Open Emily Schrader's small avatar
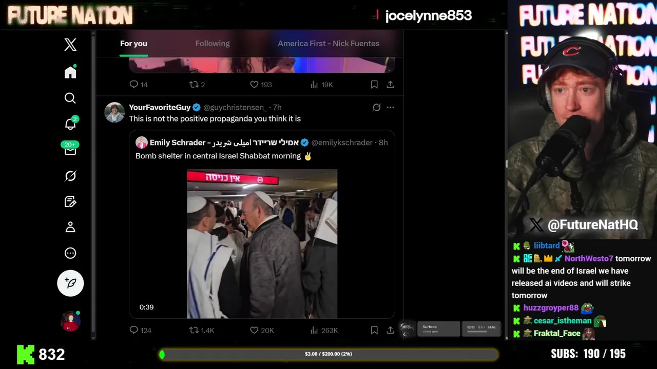The height and width of the screenshot is (369, 657). (142, 142)
